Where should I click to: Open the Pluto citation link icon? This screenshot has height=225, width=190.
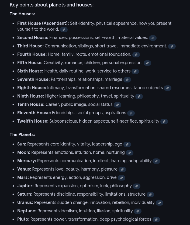click(156, 220)
